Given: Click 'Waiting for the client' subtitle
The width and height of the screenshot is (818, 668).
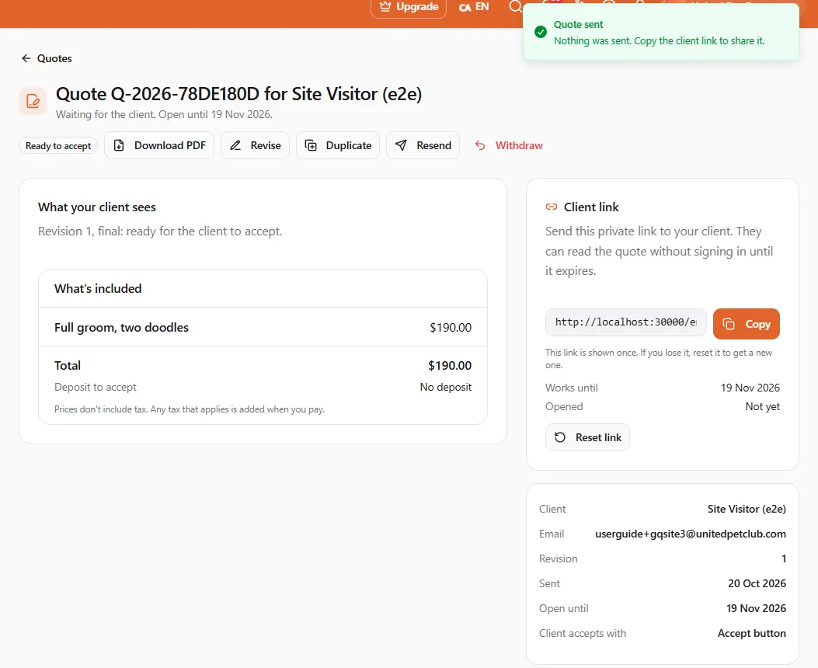Looking at the screenshot, I should [x=164, y=114].
